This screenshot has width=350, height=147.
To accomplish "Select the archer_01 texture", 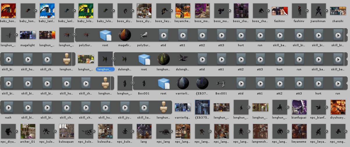I will click(28, 132).
